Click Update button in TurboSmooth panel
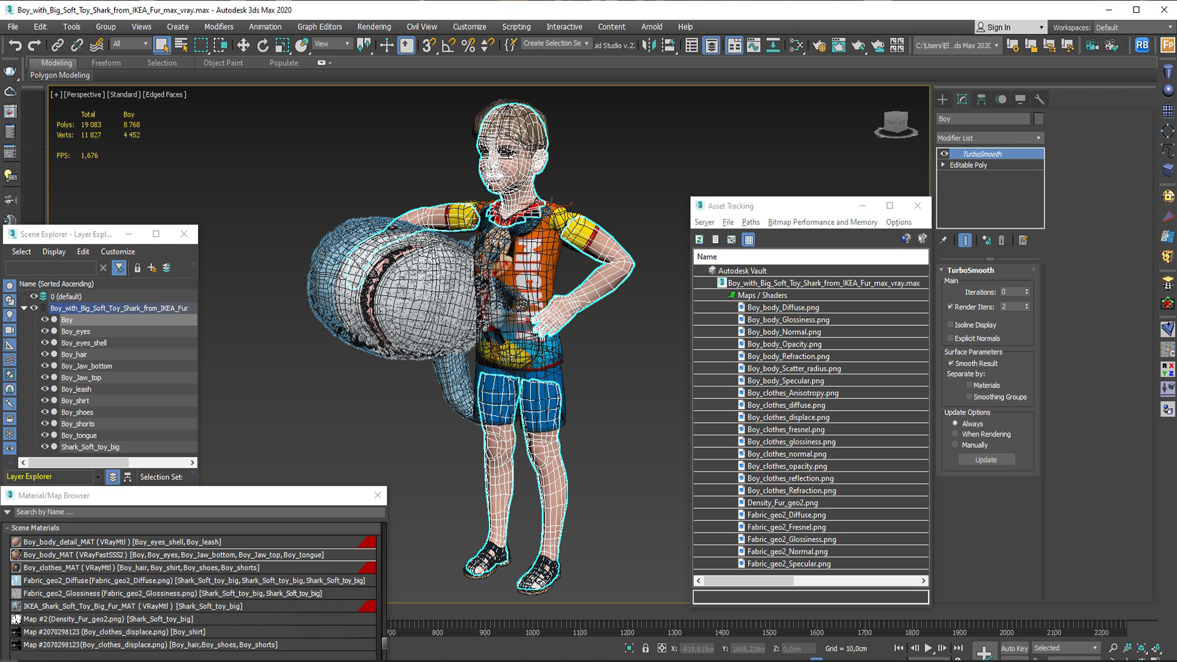This screenshot has height=662, width=1177. point(986,459)
